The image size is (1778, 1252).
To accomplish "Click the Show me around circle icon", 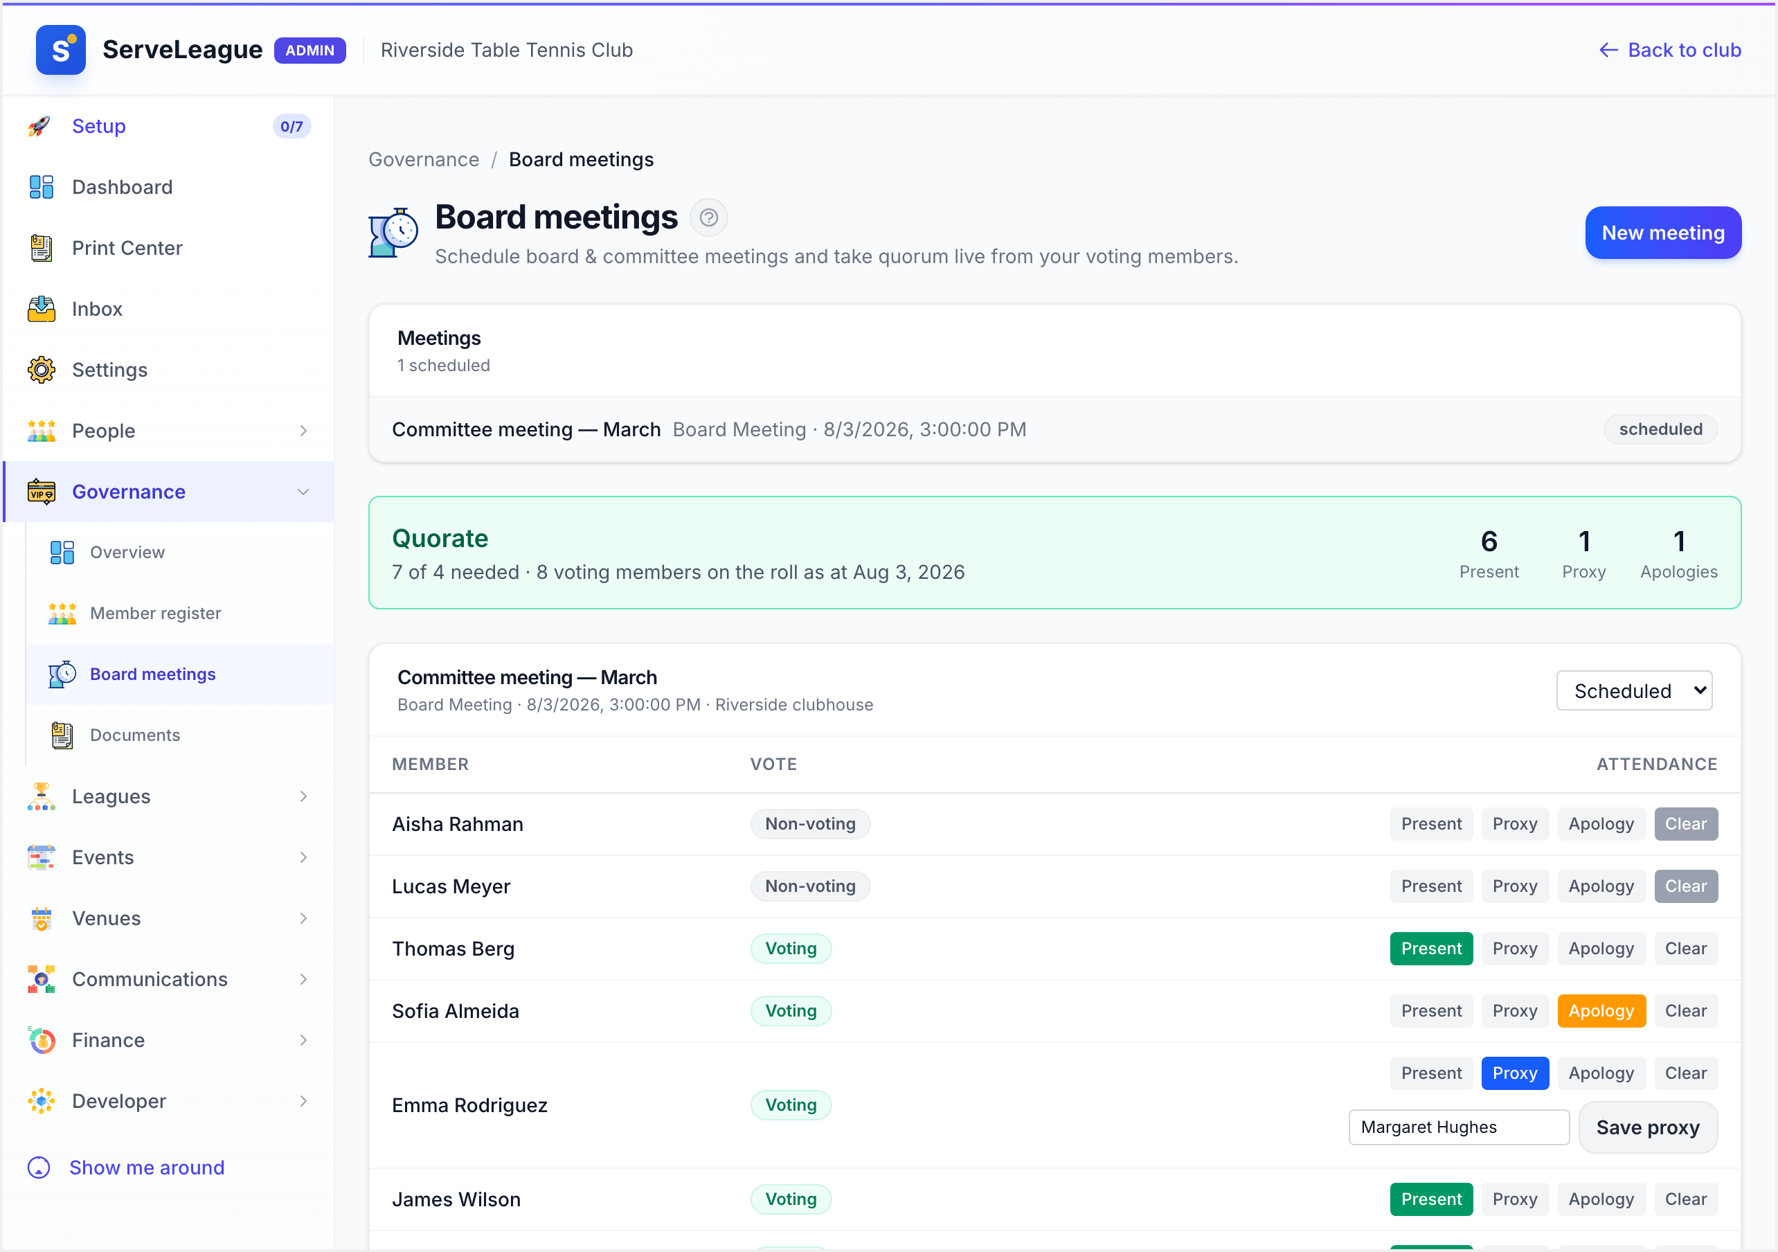I will [39, 1168].
